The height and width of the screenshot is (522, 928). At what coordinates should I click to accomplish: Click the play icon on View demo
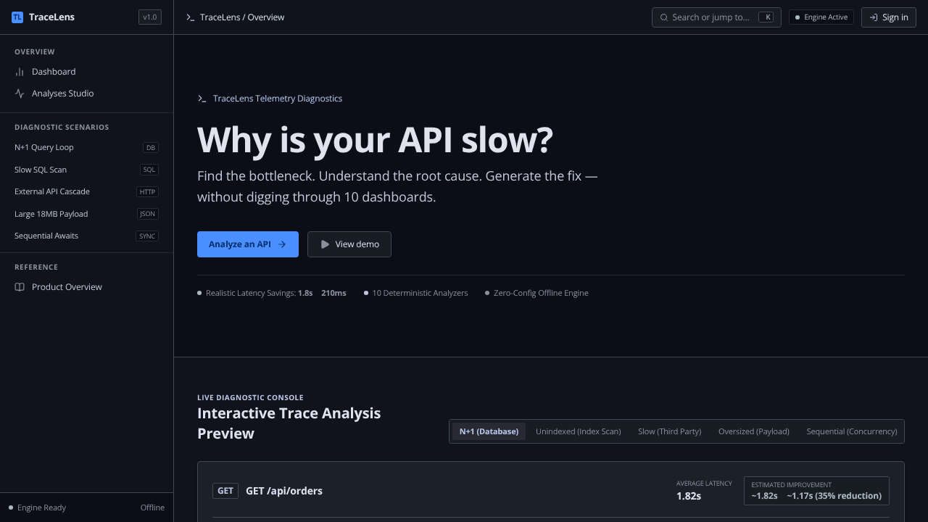point(325,244)
